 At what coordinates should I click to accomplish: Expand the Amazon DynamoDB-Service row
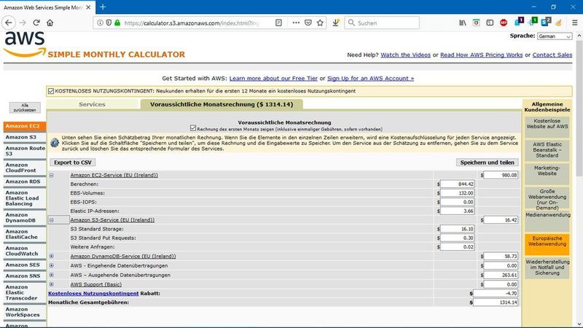51,256
